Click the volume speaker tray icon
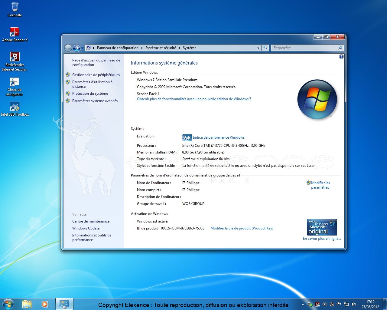The image size is (387, 310). [x=354, y=304]
